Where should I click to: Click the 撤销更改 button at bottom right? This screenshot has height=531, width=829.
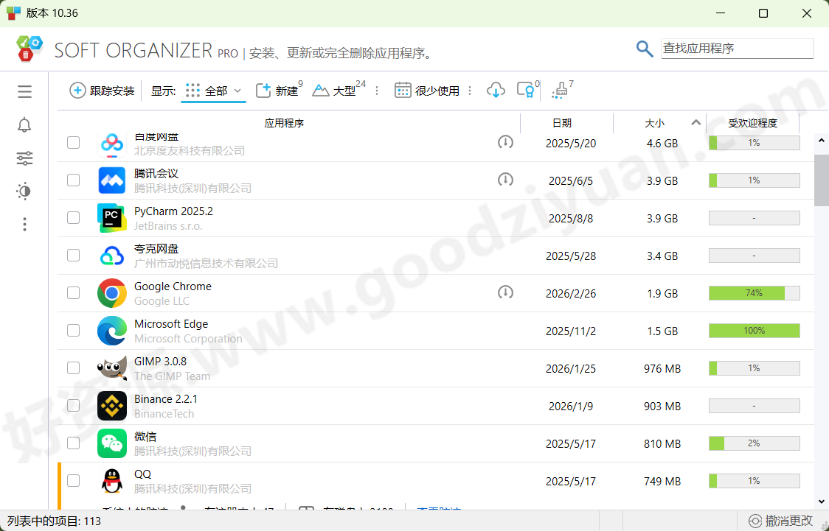pos(784,521)
